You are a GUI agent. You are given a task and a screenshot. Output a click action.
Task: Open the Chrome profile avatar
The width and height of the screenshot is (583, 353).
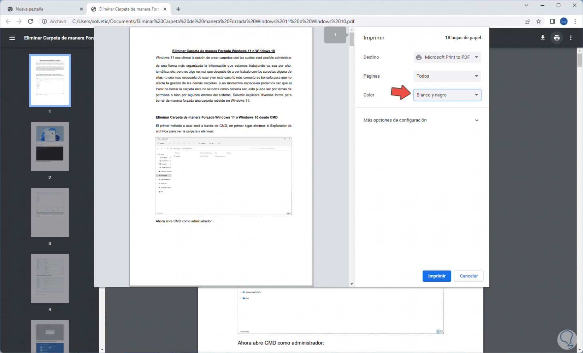pos(564,22)
